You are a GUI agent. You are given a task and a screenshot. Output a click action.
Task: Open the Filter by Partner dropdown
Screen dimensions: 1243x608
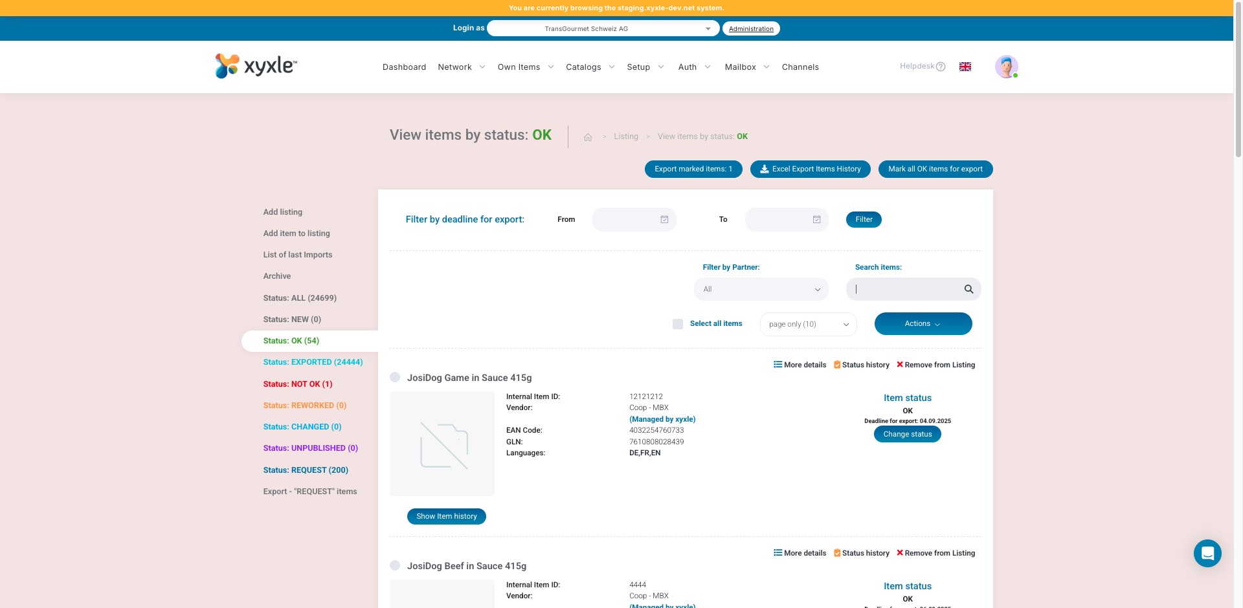click(x=761, y=289)
